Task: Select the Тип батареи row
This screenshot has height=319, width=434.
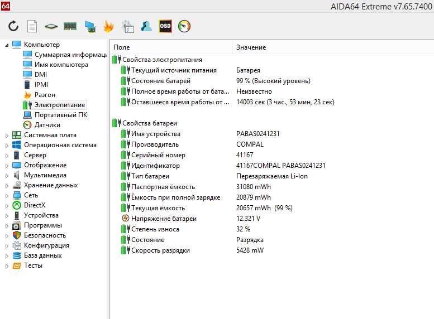Action: coord(272,176)
